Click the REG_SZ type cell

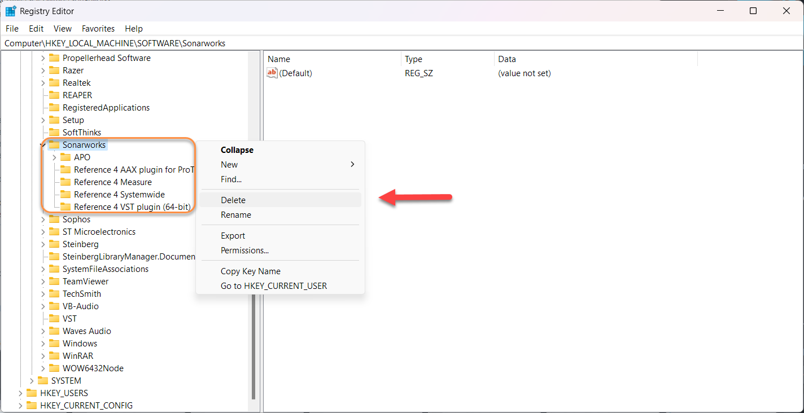pos(419,73)
